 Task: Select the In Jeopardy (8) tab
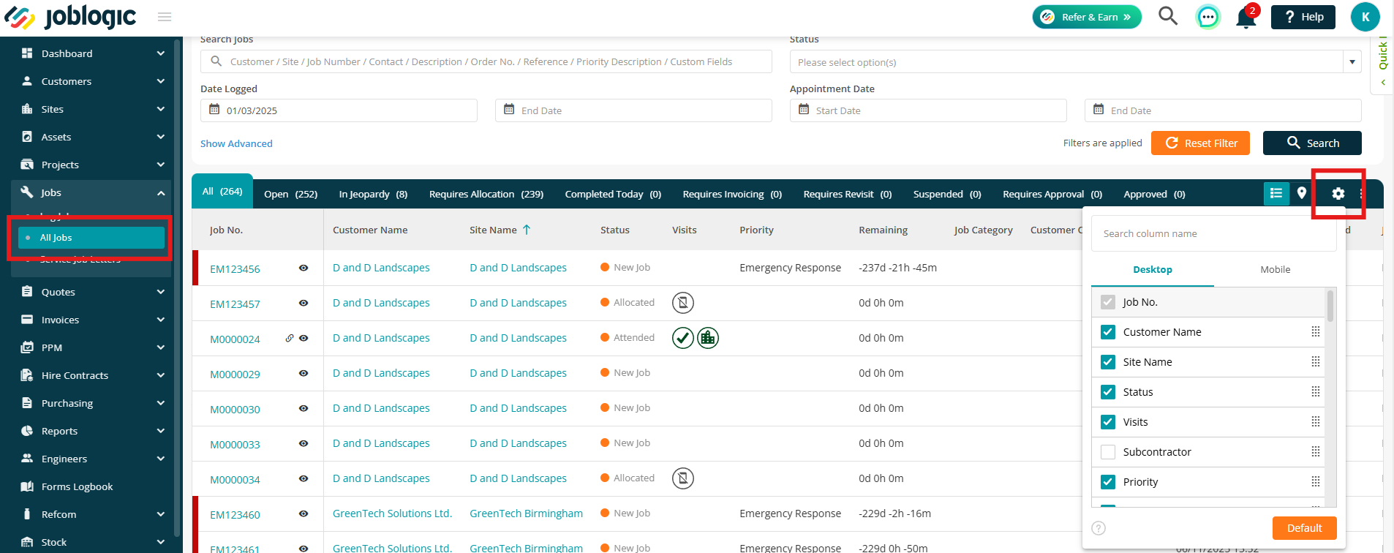pos(373,194)
